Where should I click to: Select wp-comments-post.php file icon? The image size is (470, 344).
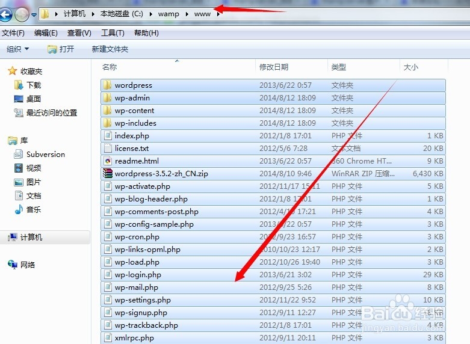tap(108, 211)
